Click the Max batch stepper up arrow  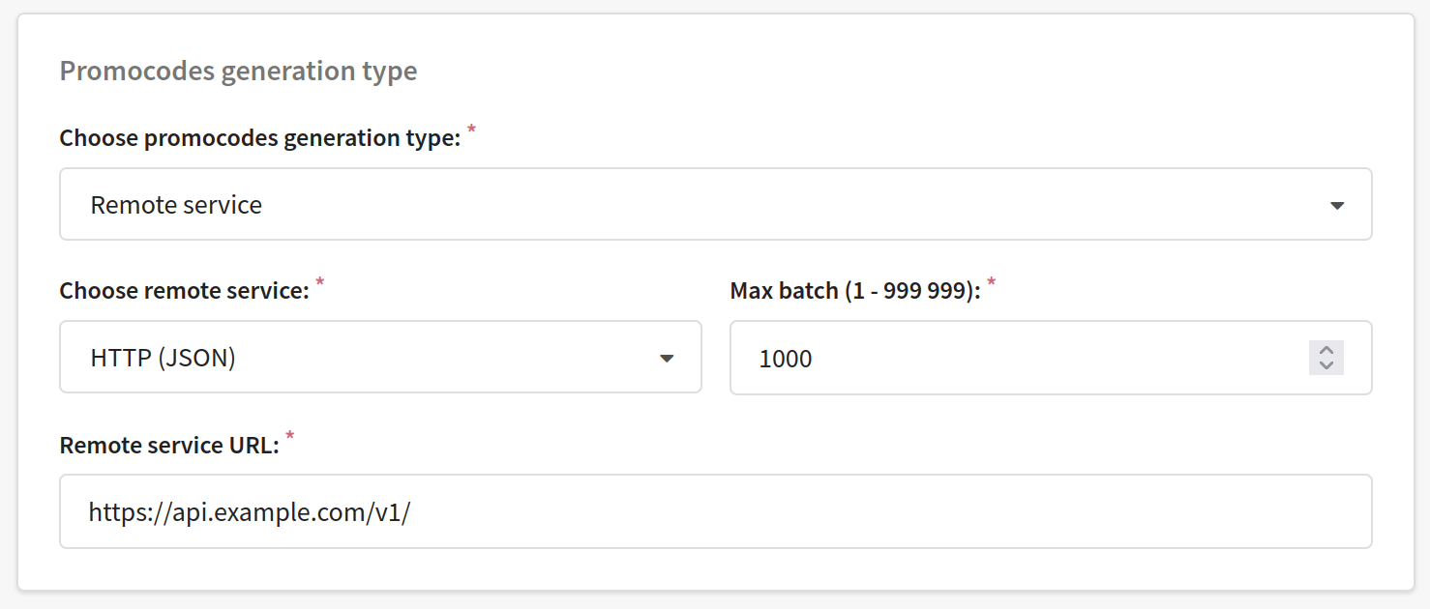click(1326, 350)
